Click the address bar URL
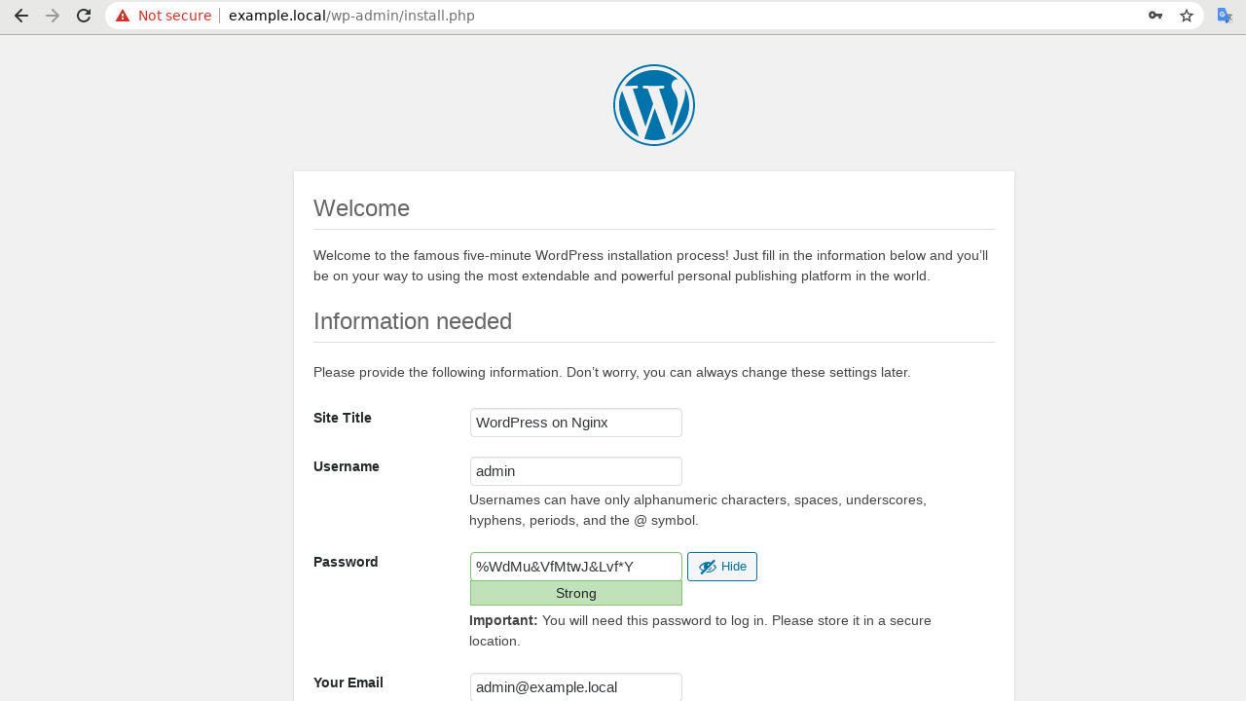1246x701 pixels. (350, 15)
